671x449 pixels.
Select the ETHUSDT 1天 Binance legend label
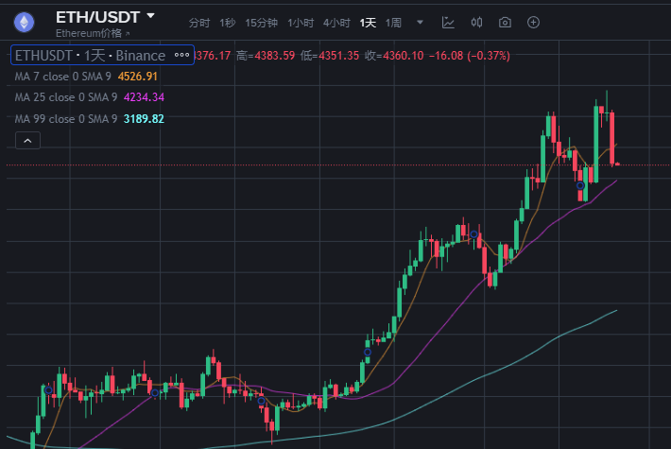pos(90,56)
